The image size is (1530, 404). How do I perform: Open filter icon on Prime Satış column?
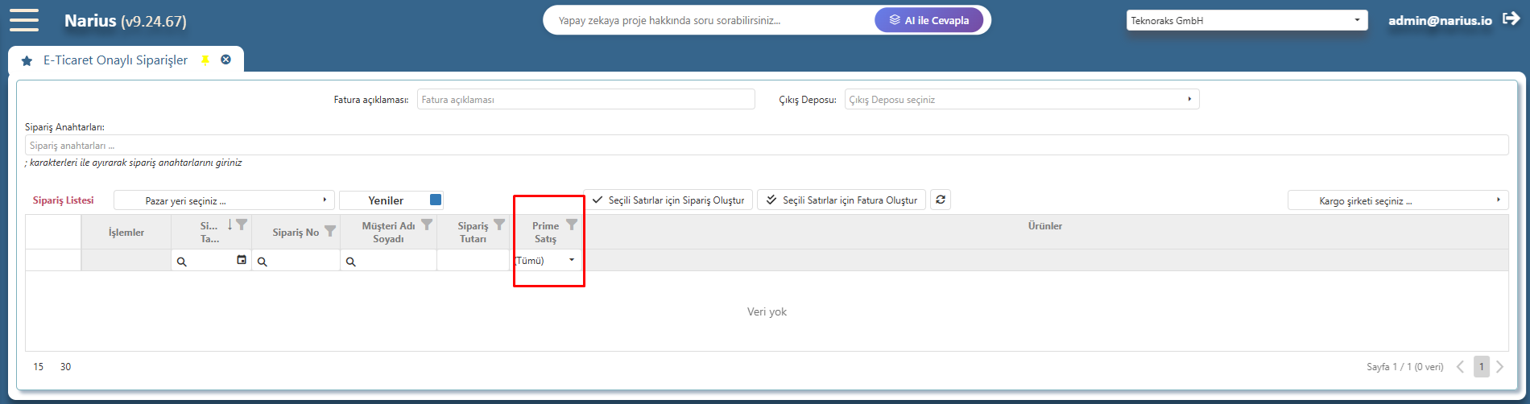click(572, 225)
